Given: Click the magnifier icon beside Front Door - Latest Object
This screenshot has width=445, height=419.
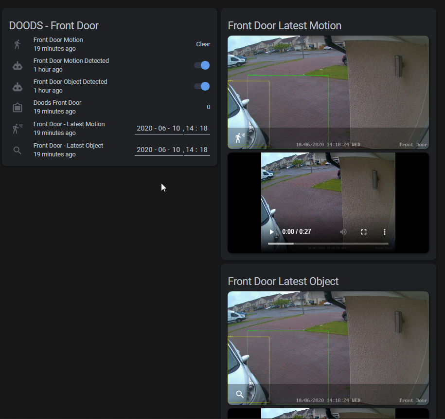Looking at the screenshot, I should pos(17,150).
